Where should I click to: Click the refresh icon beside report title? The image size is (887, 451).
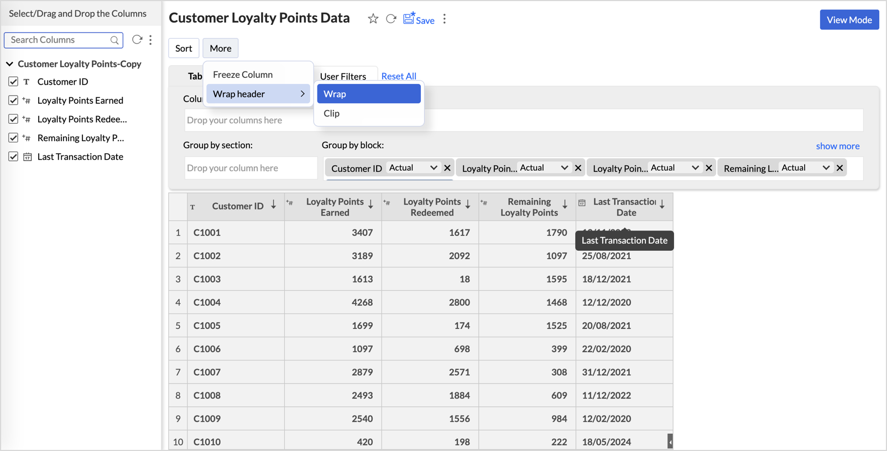coord(391,19)
